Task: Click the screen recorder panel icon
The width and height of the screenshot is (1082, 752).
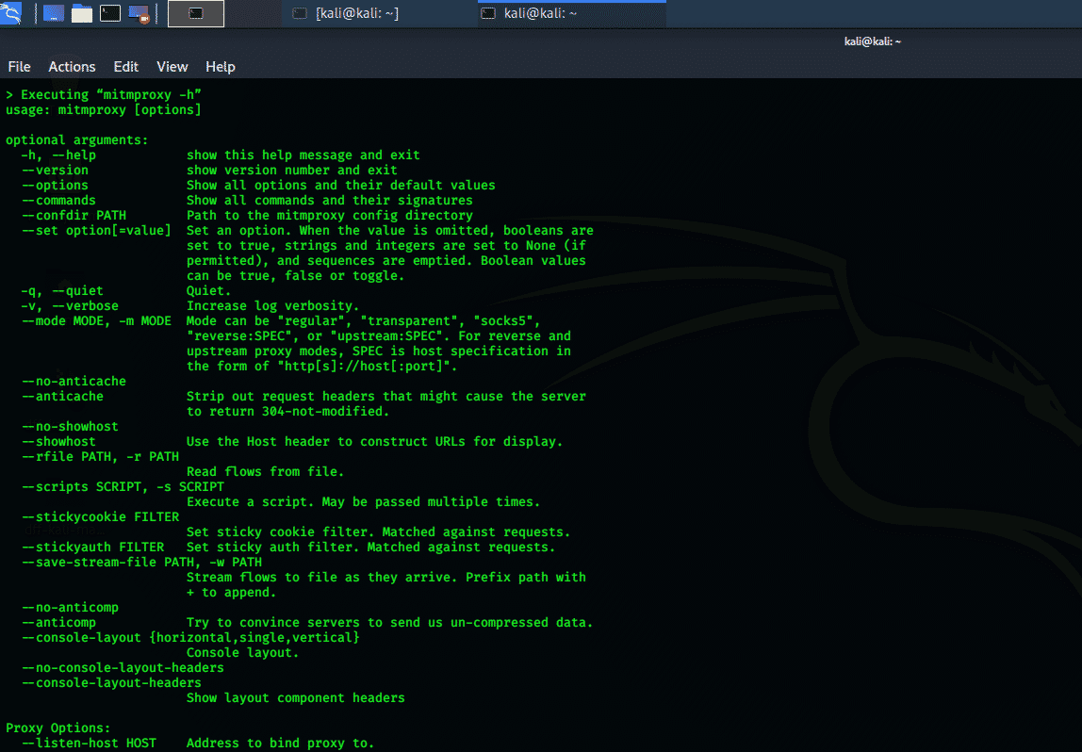Action: pyautogui.click(x=139, y=13)
